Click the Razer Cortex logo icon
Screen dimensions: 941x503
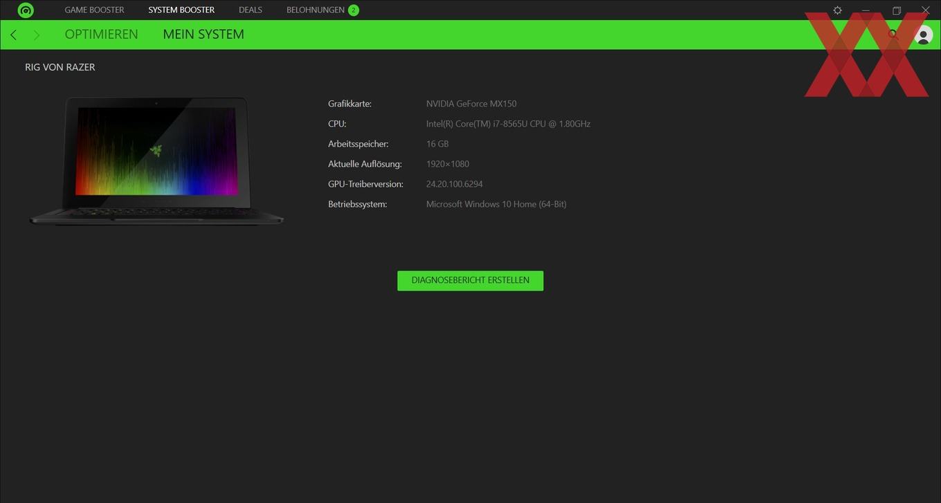[x=26, y=10]
